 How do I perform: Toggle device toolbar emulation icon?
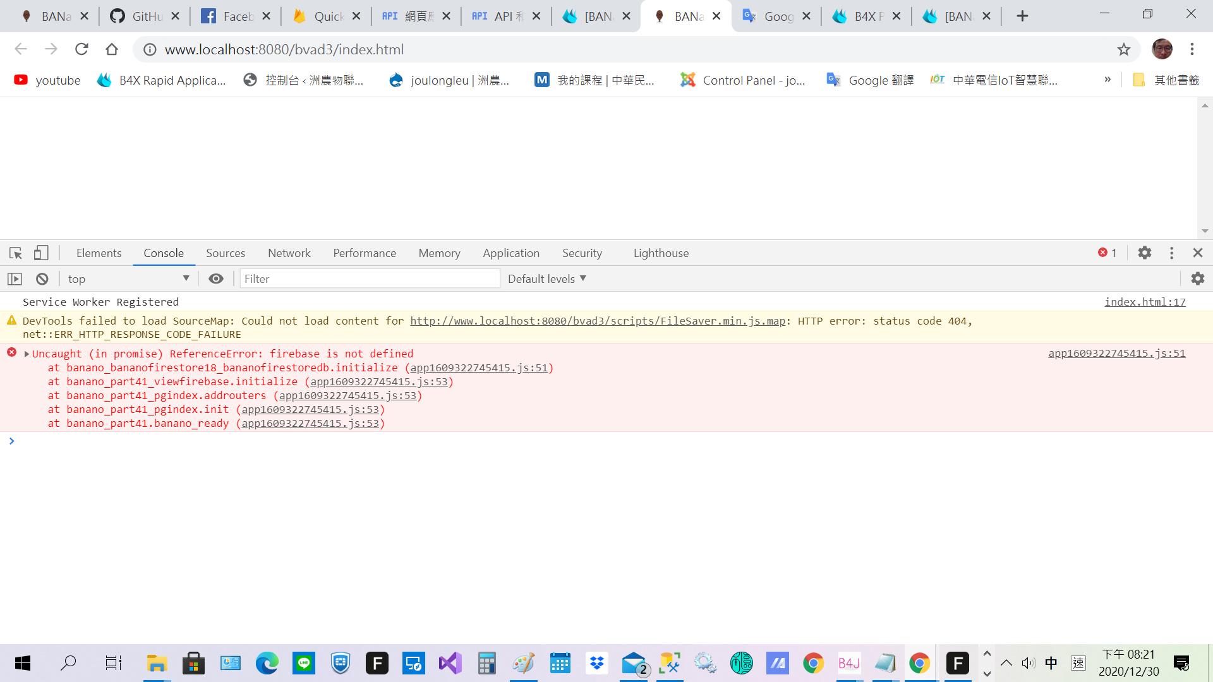41,253
